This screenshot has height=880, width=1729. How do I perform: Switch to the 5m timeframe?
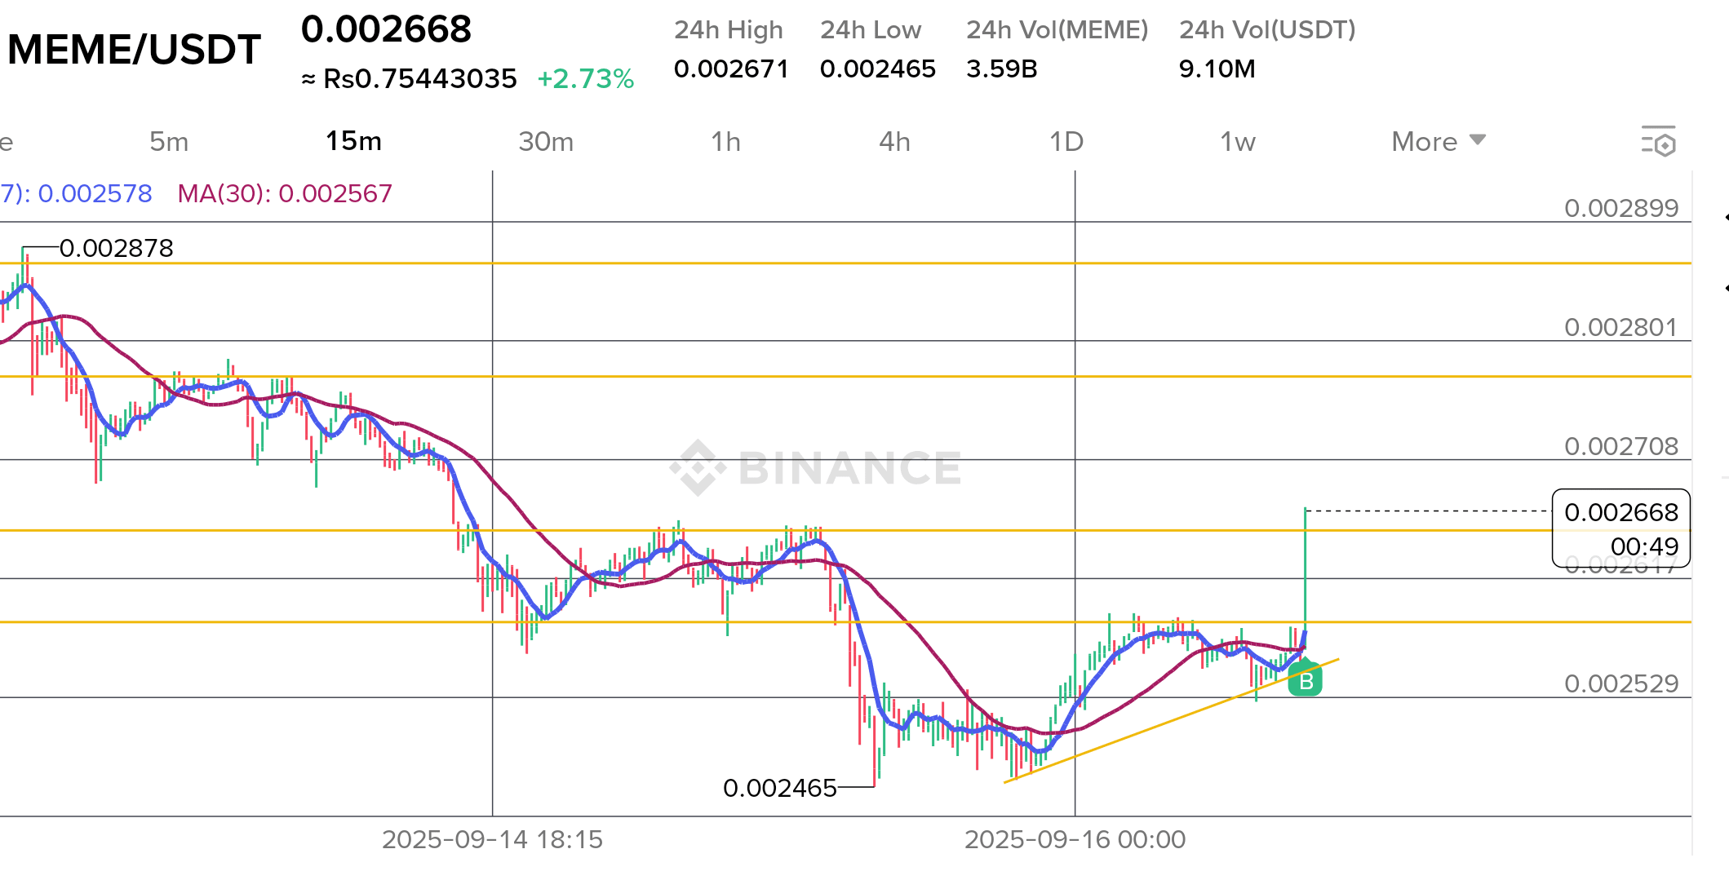tap(169, 142)
